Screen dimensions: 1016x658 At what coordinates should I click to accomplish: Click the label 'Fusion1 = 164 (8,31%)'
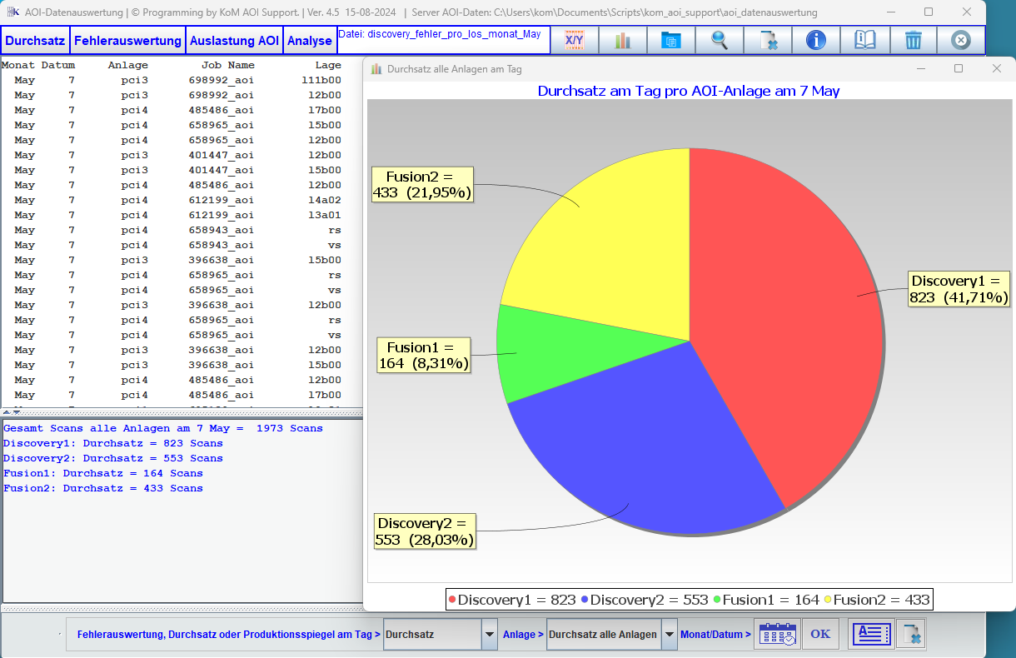(x=424, y=356)
